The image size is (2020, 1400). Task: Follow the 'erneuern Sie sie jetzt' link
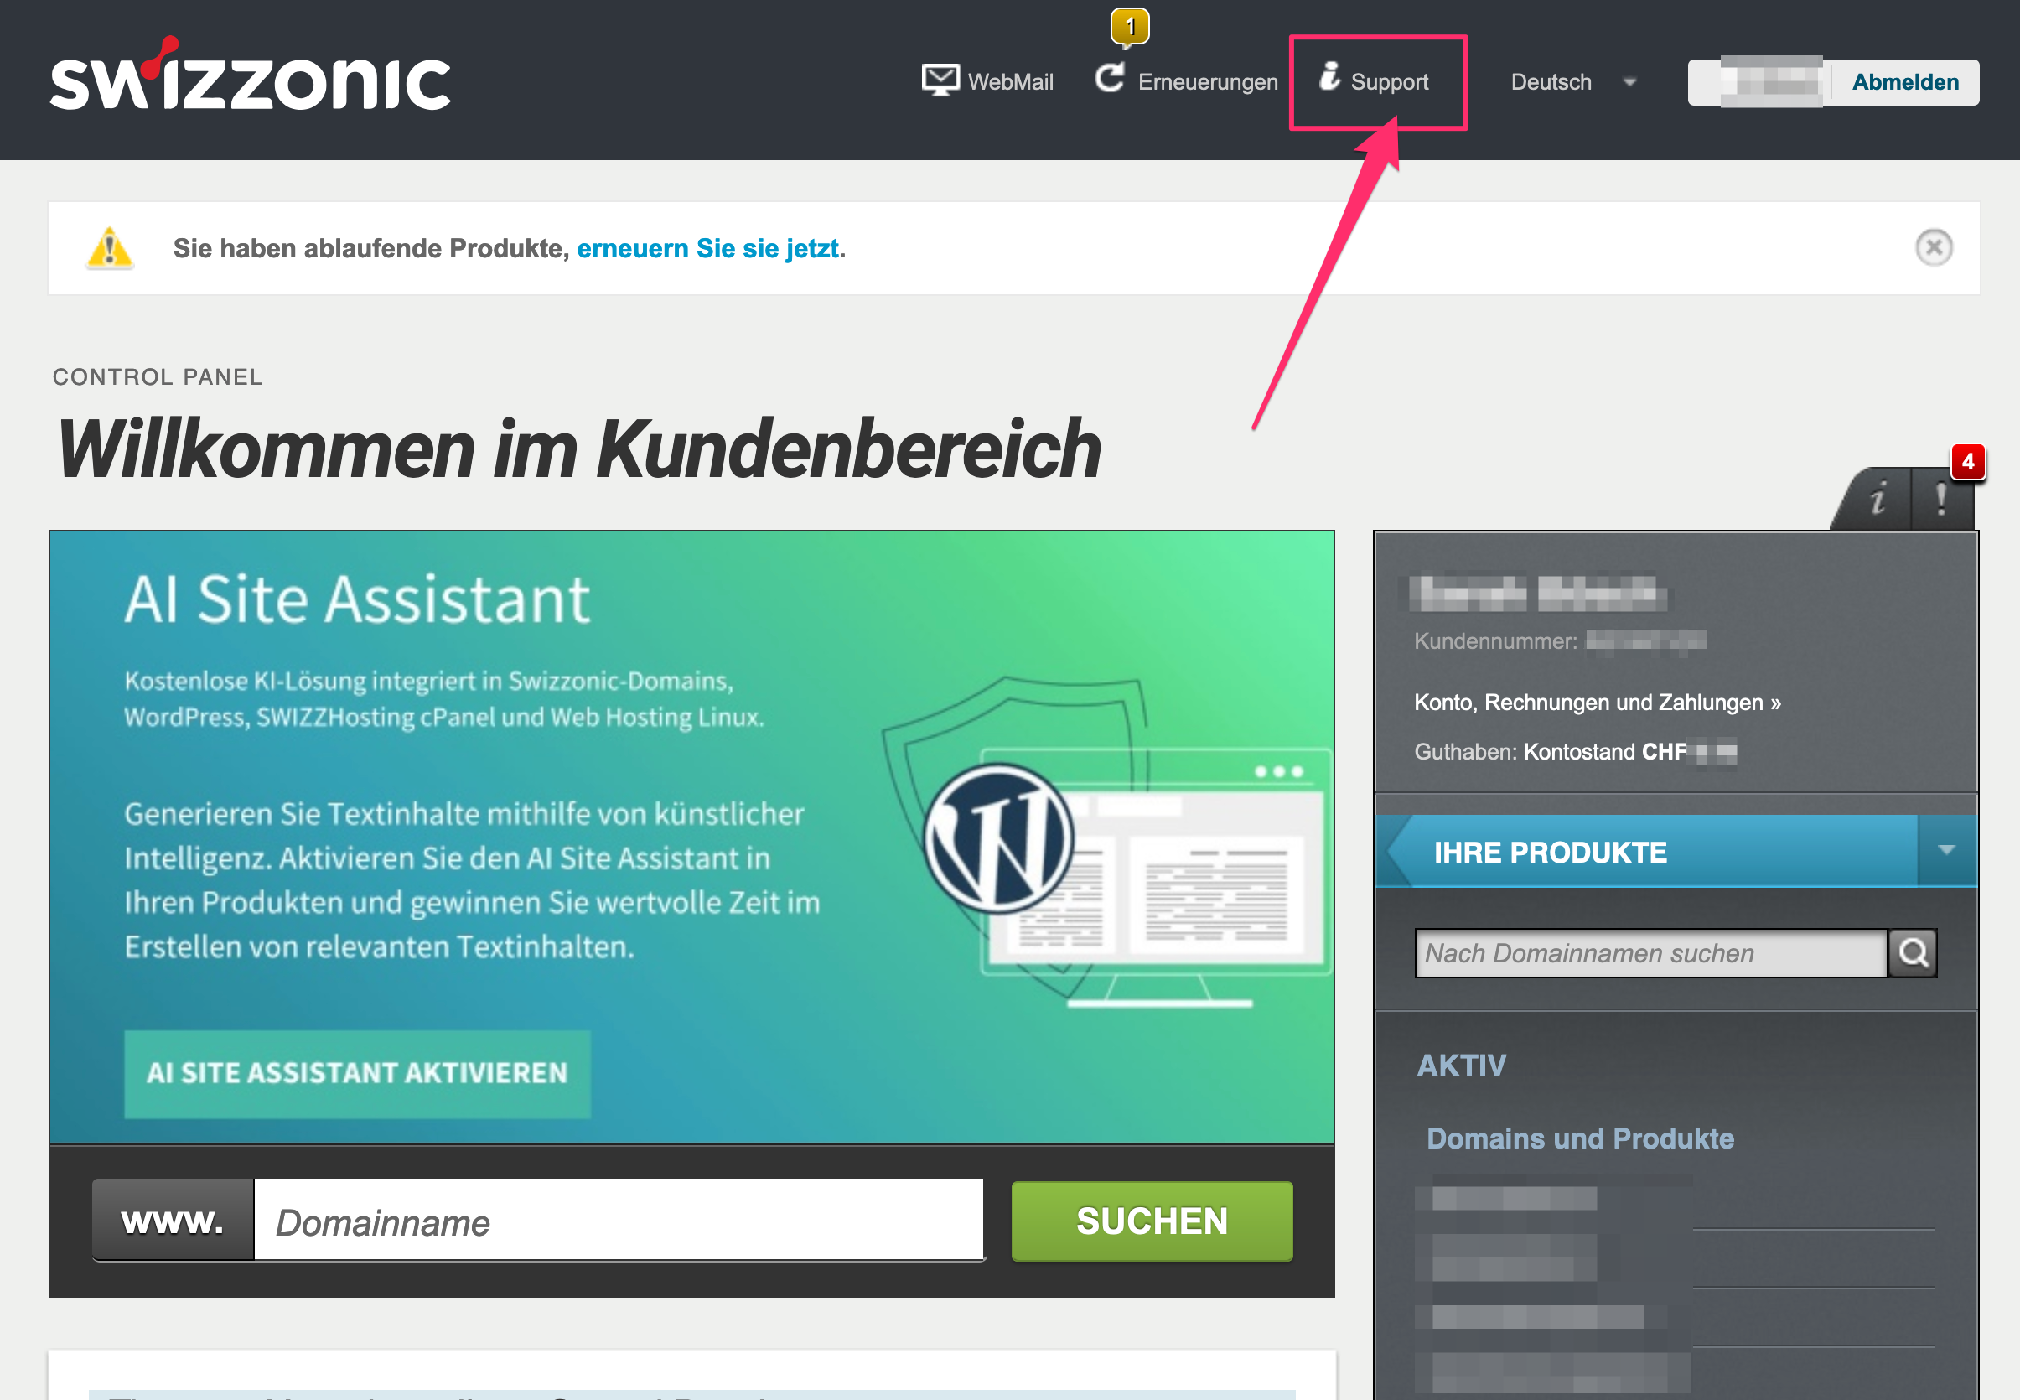[707, 248]
